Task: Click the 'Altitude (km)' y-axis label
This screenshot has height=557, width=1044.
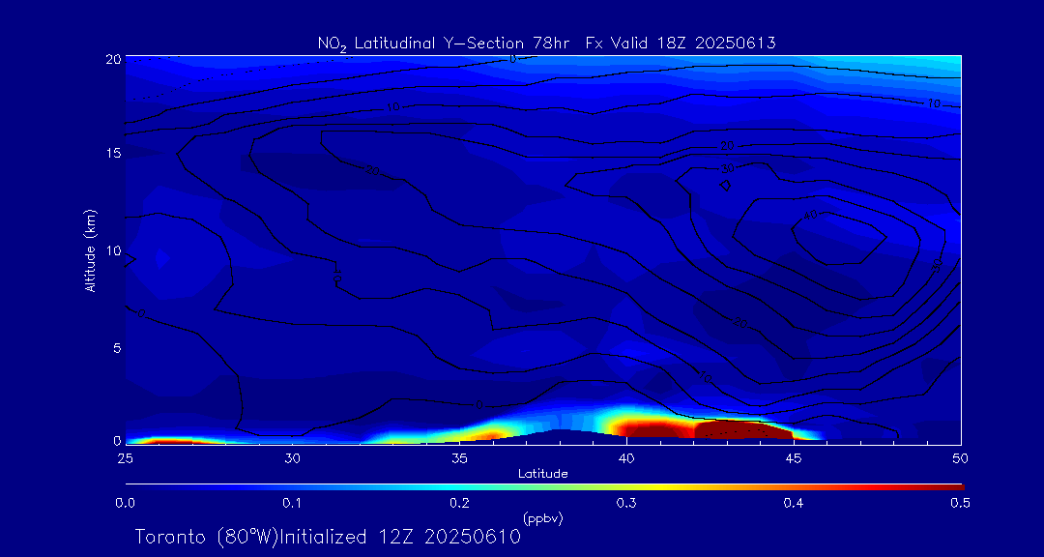Action: pyautogui.click(x=90, y=250)
